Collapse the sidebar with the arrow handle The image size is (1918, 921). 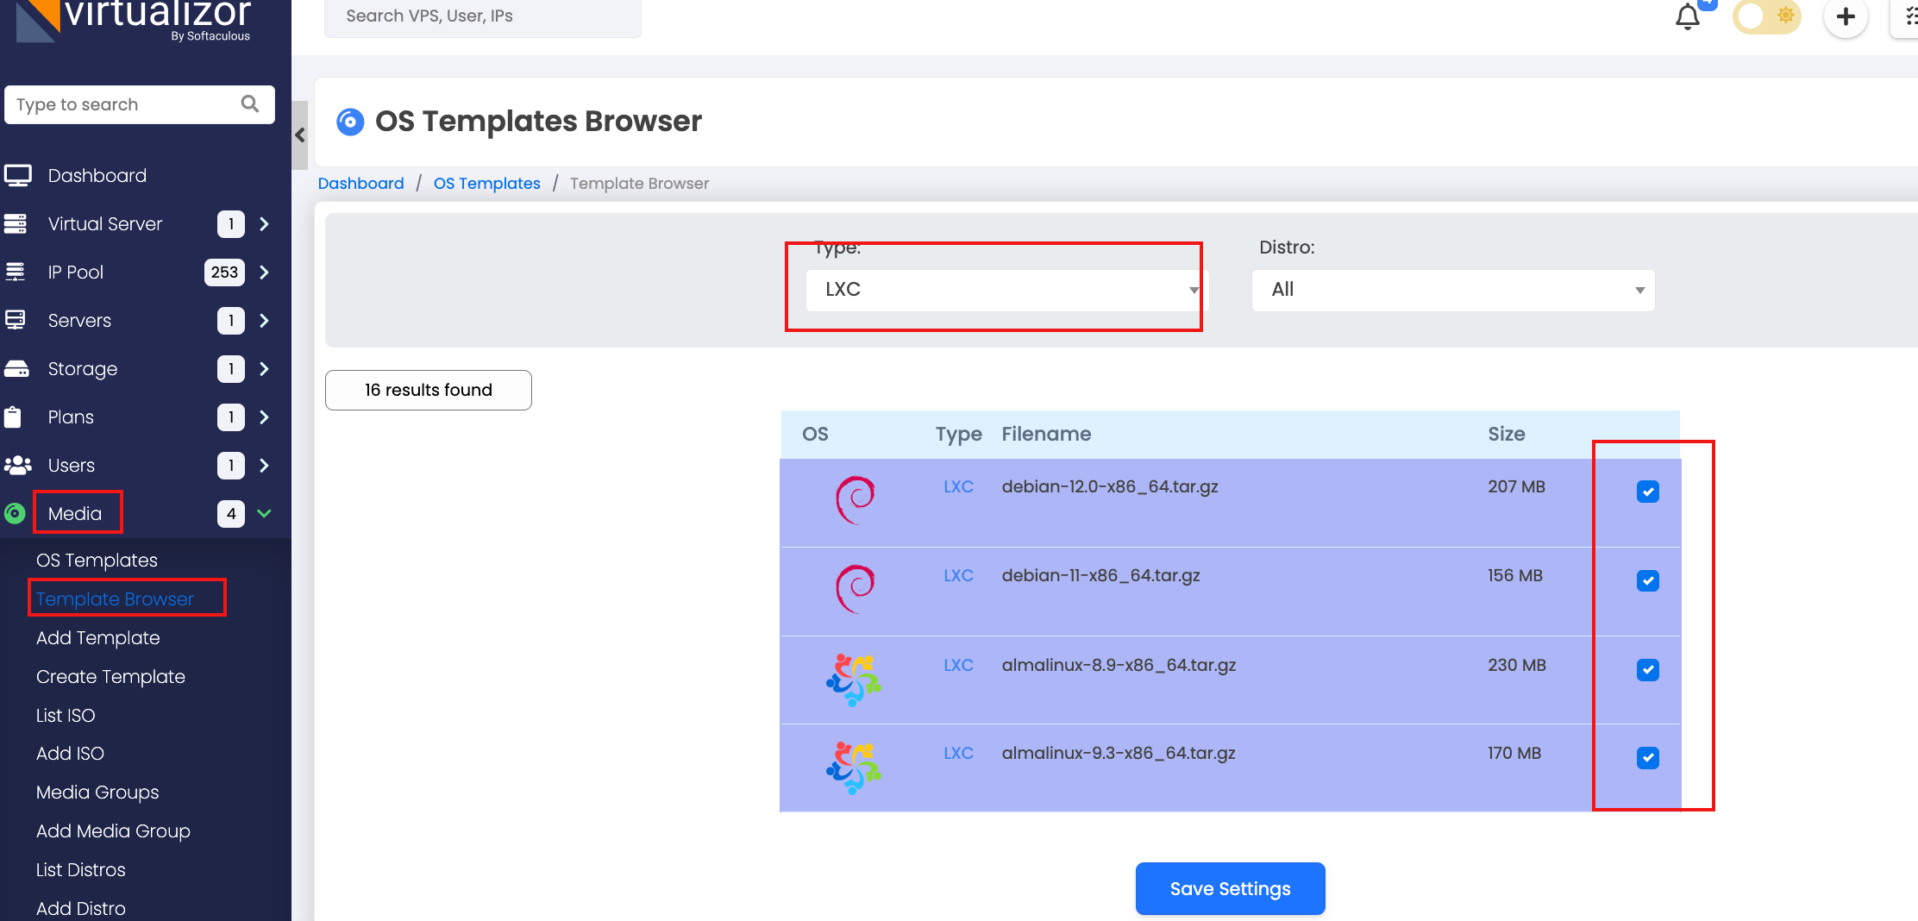tap(300, 135)
